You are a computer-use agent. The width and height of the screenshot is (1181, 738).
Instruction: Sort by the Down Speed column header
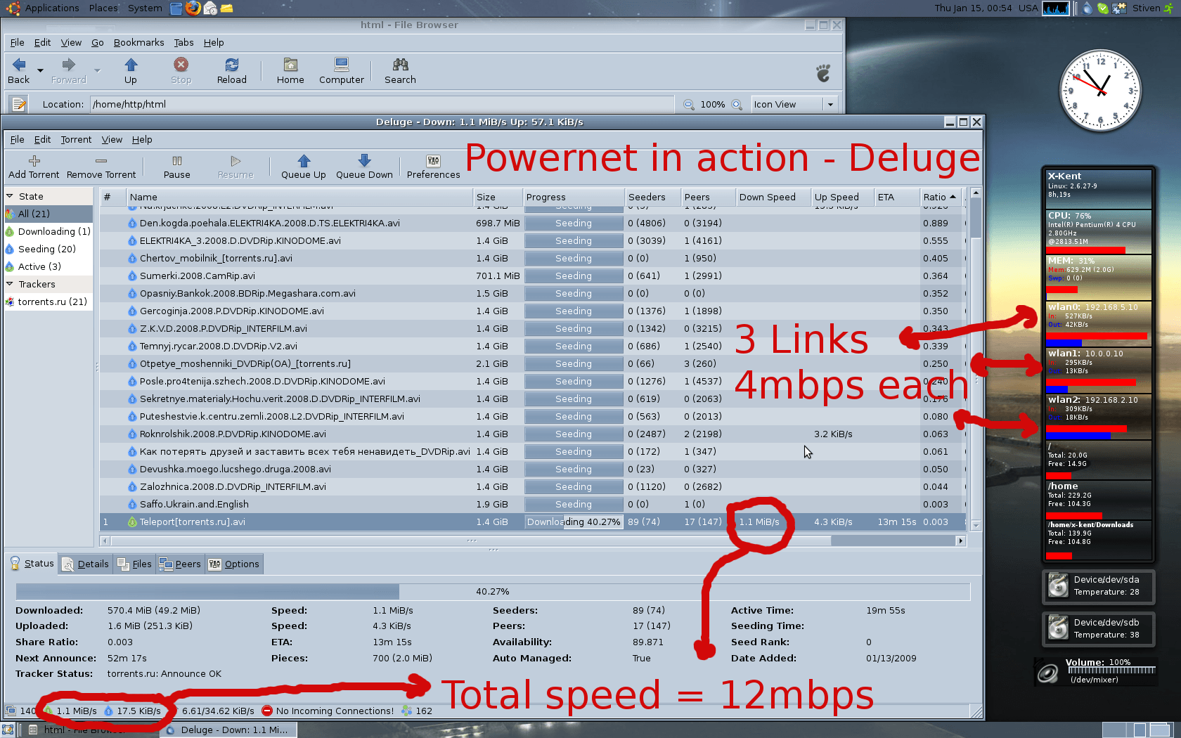773,197
